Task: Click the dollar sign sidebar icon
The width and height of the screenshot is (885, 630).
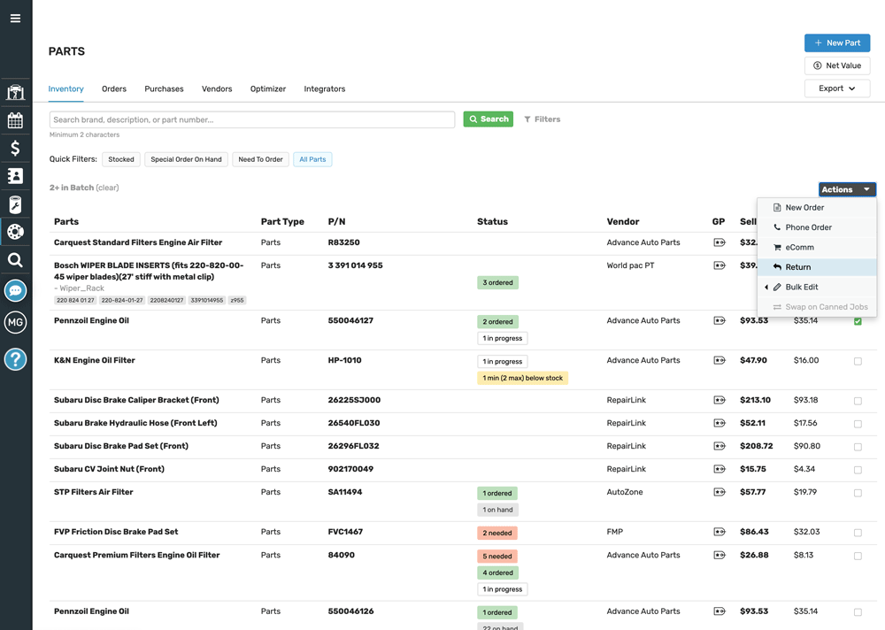Action: 15,148
